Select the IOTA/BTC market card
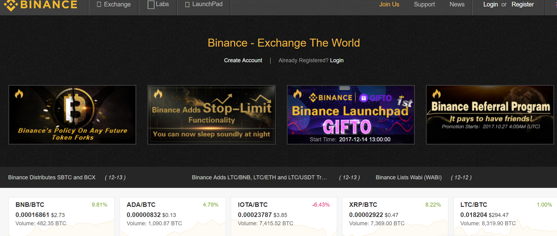The width and height of the screenshot is (557, 236). (284, 217)
